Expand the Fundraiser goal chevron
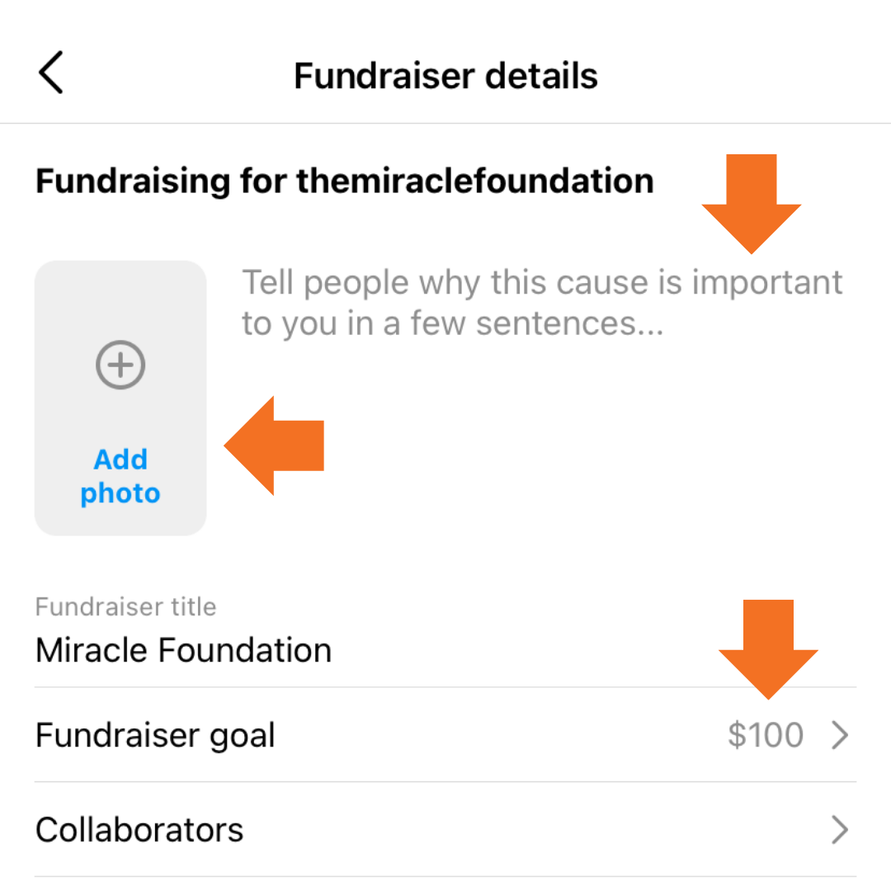The height and width of the screenshot is (891, 891). [840, 735]
